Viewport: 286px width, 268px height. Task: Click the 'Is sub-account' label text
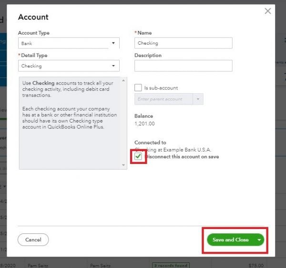161,88
